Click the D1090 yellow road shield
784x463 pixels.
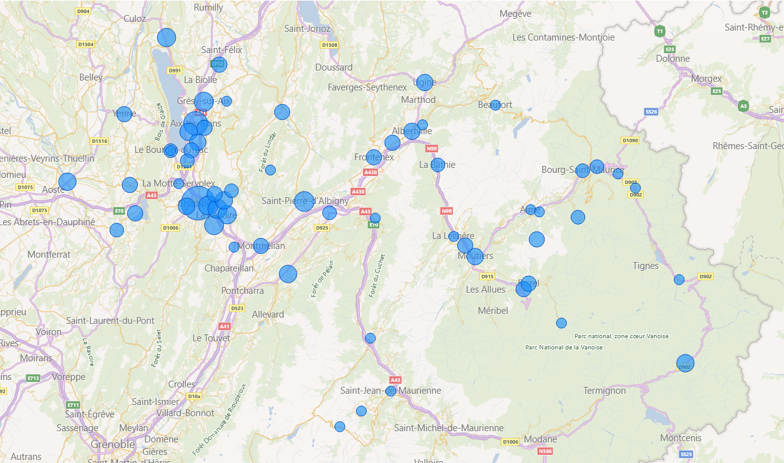click(630, 140)
